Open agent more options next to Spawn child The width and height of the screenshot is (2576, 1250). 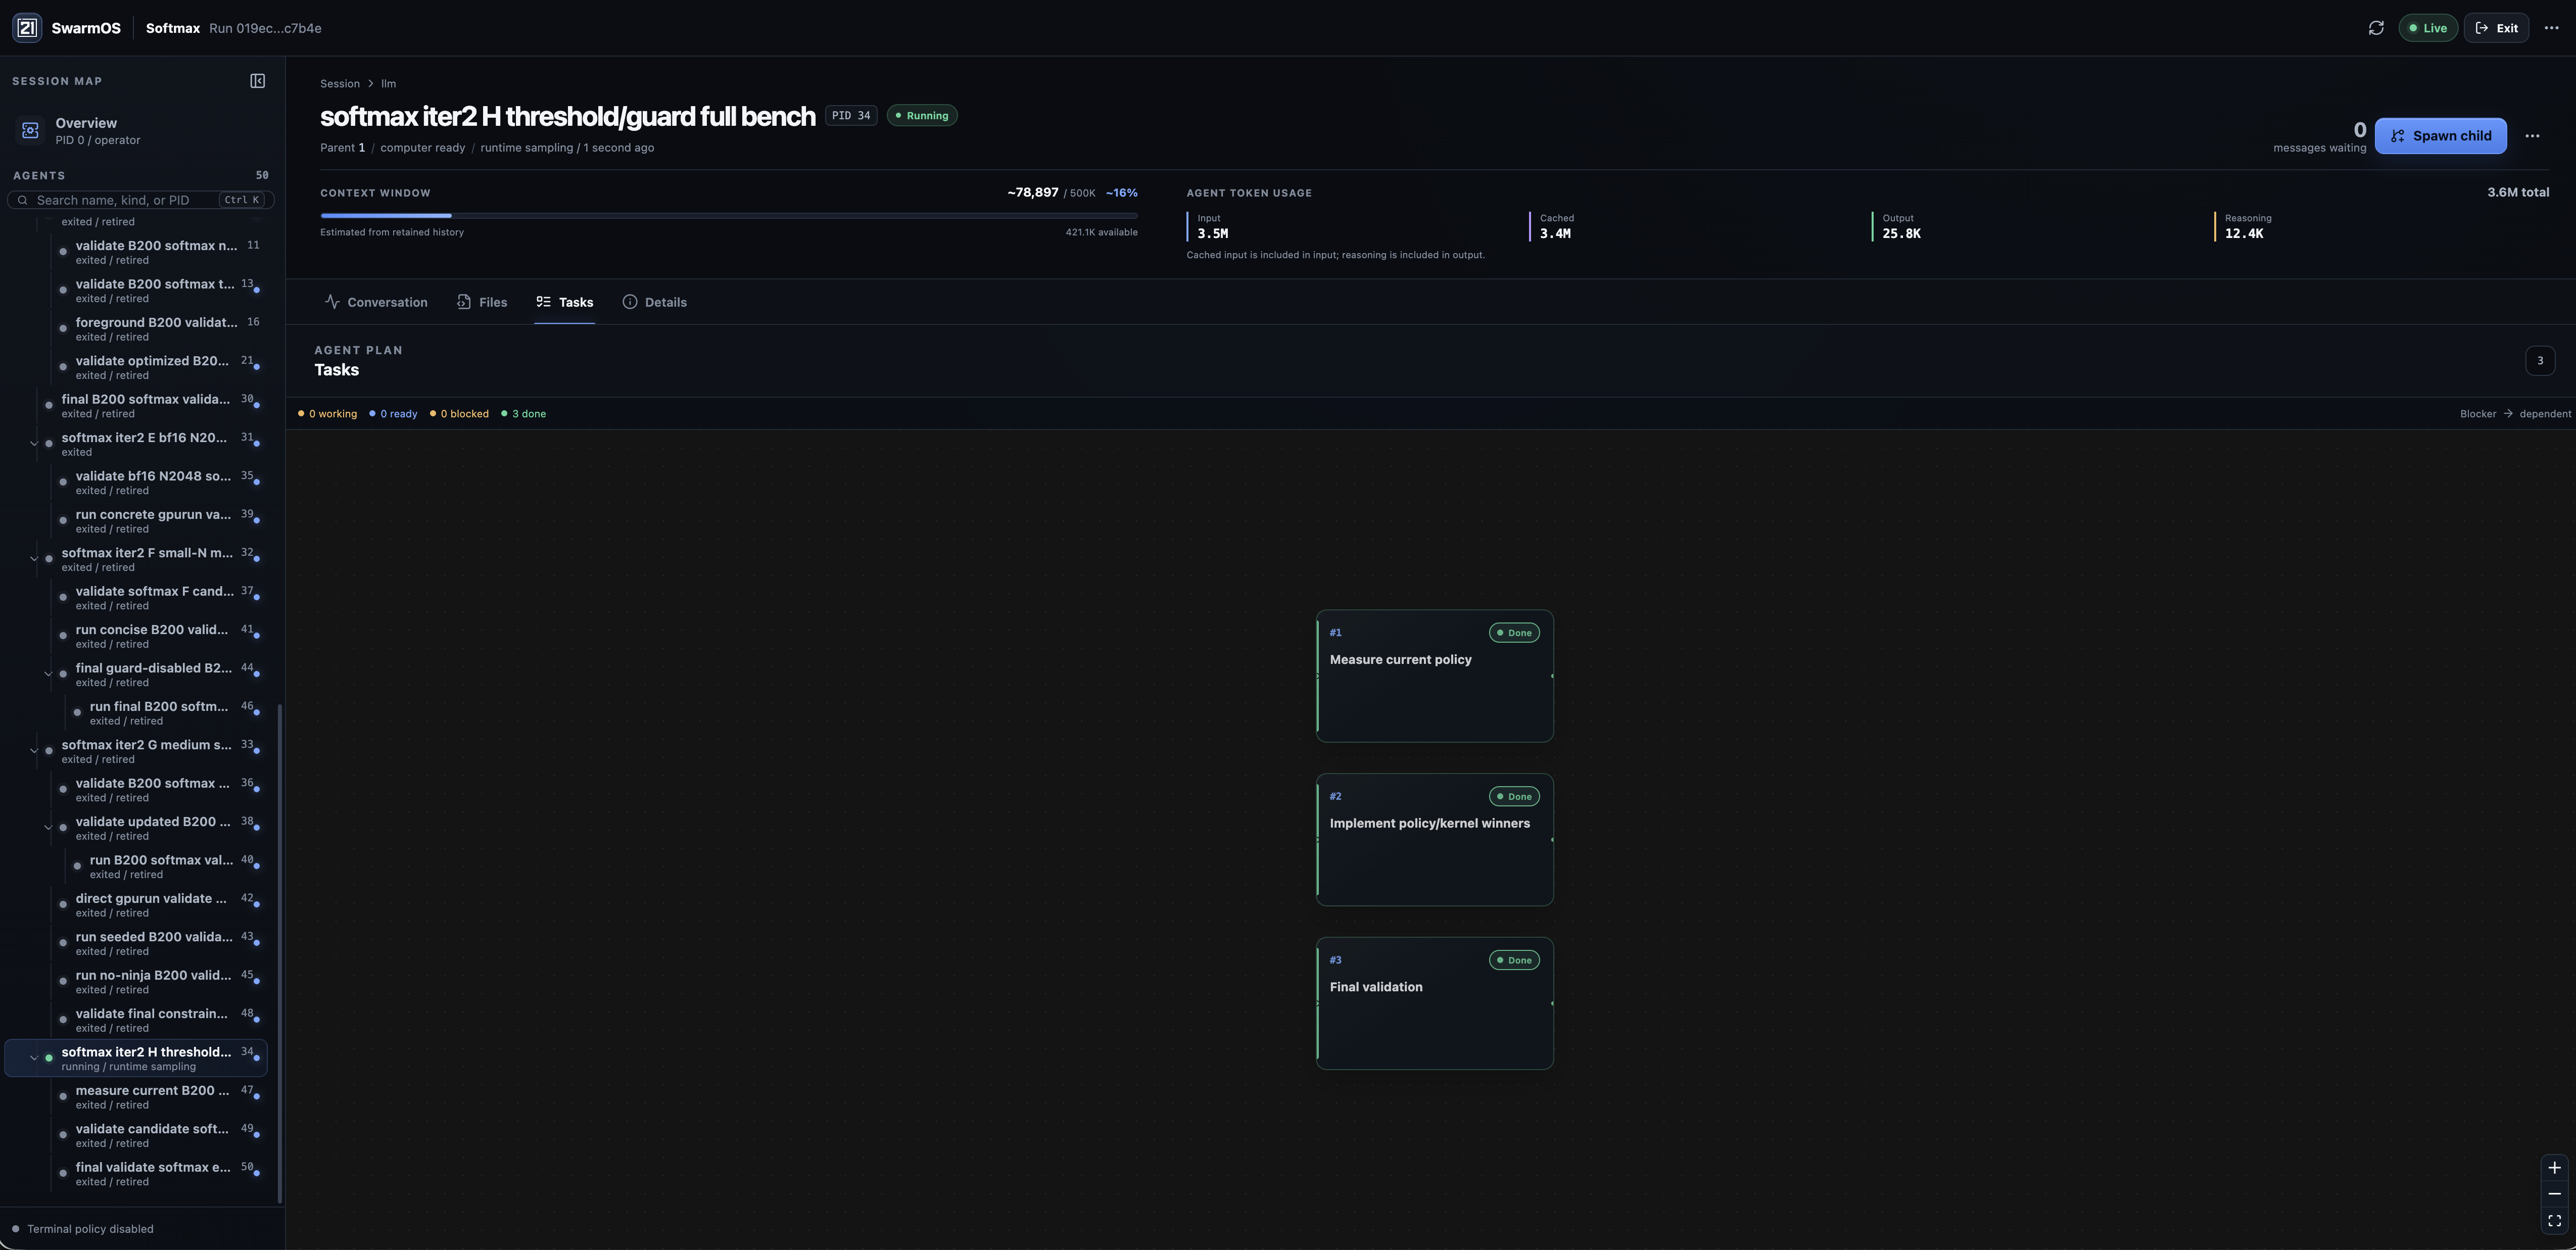[x=2532, y=136]
